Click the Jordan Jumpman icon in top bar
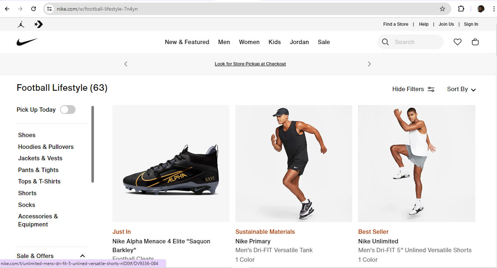Screen dimensions: 497x268 (x=21, y=24)
